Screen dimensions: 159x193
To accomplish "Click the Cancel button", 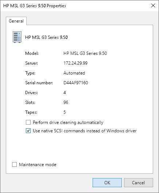I will click(138, 183).
